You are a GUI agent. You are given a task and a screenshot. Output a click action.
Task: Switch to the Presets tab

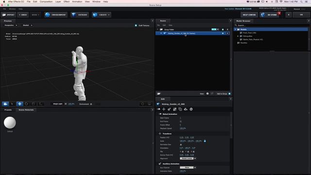coord(8,110)
